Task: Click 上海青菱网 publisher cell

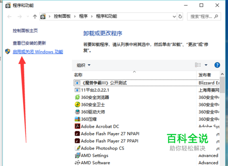Action: click(x=209, y=90)
